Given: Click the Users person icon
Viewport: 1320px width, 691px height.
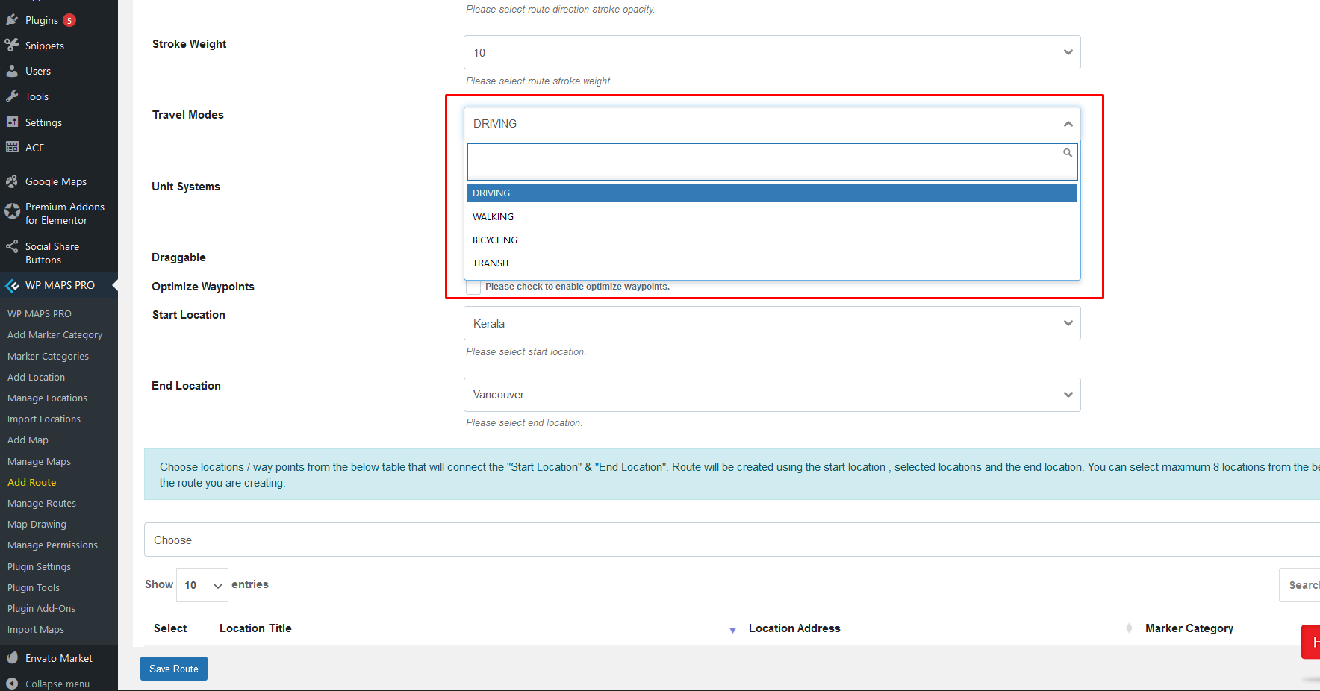Looking at the screenshot, I should coord(12,71).
